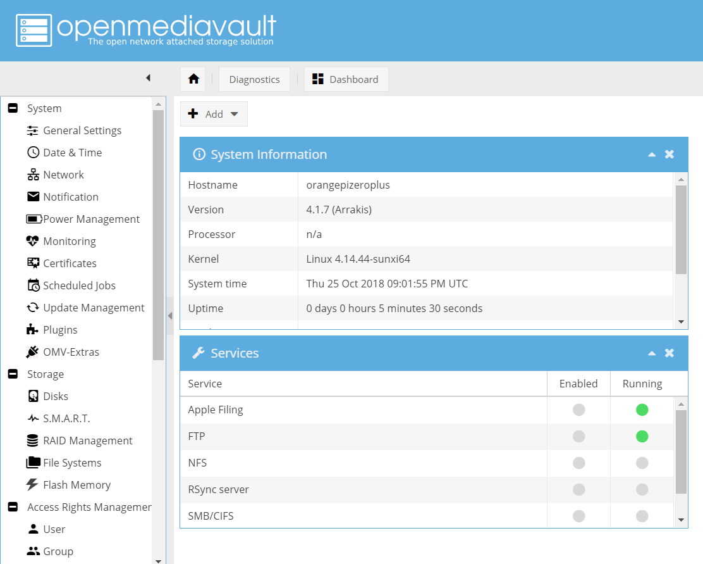Click Apple Filing running green indicator

642,410
